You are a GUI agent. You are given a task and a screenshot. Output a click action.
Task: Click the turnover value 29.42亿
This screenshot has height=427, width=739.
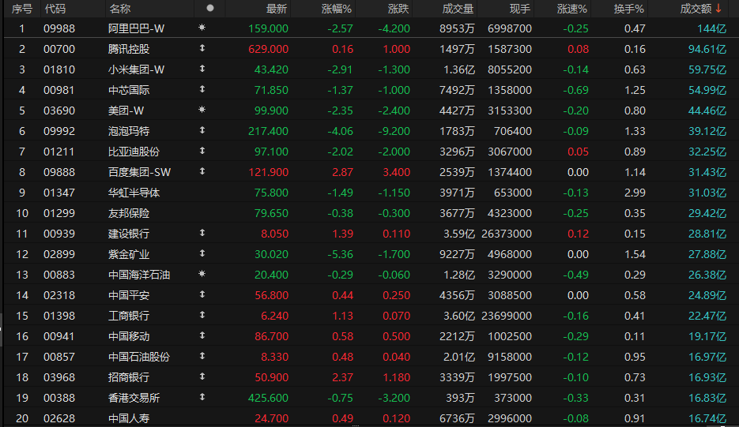point(707,213)
